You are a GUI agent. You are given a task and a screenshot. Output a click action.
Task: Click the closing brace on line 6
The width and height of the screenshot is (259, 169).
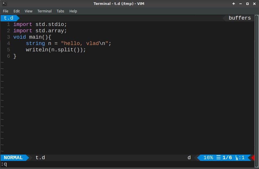(x=15, y=56)
